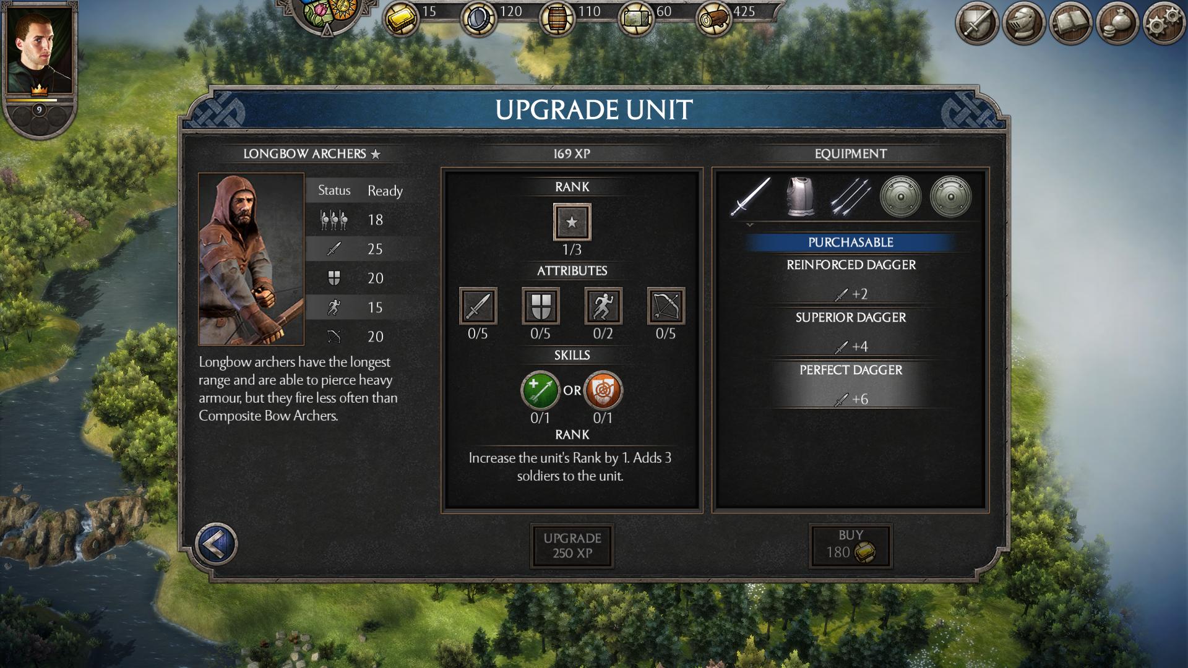
Task: Select the arrows equipment slot
Action: 850,197
